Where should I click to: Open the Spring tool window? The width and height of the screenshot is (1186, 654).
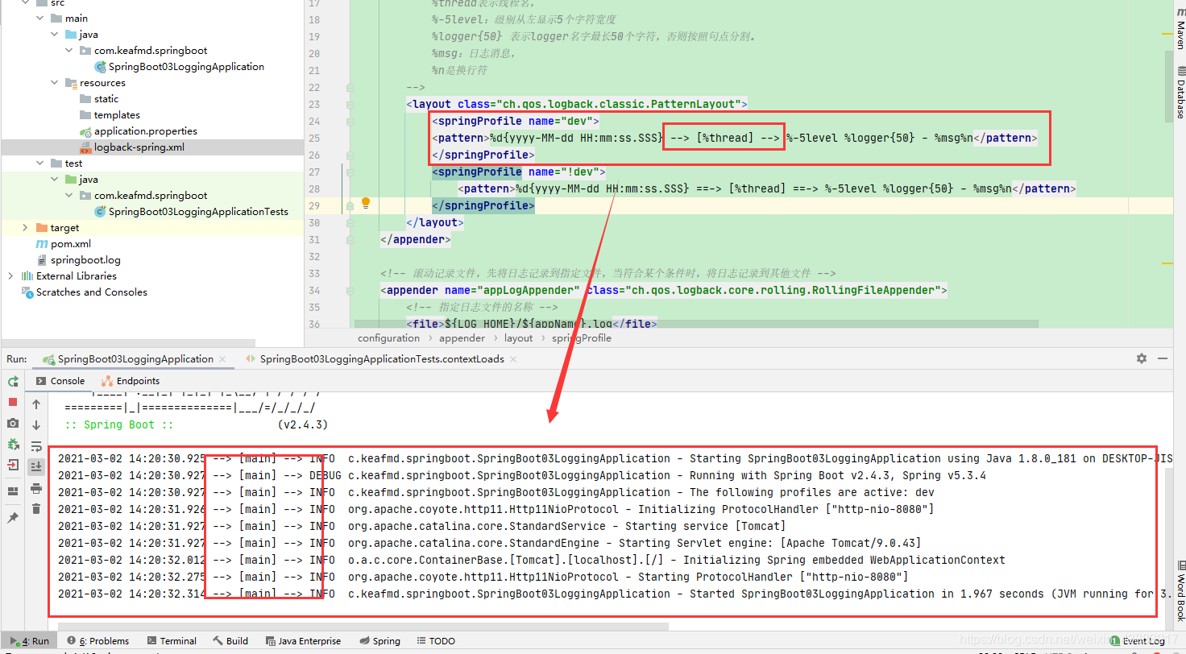point(379,641)
